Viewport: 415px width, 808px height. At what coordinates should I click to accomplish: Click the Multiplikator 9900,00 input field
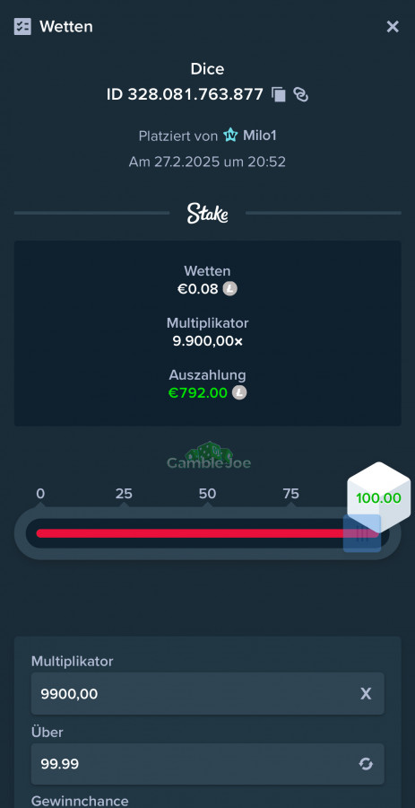click(x=207, y=694)
